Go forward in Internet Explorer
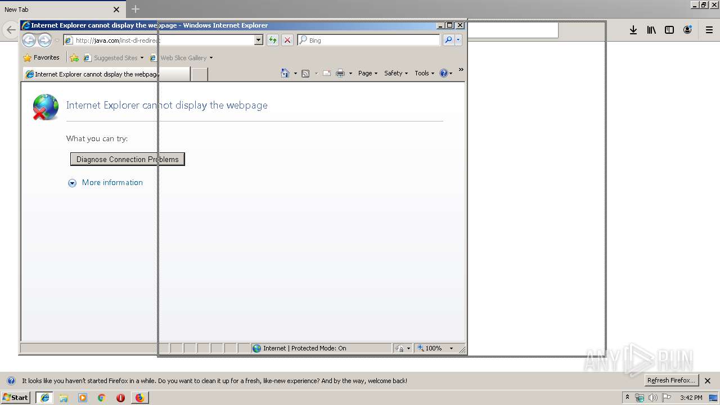 pyautogui.click(x=44, y=40)
